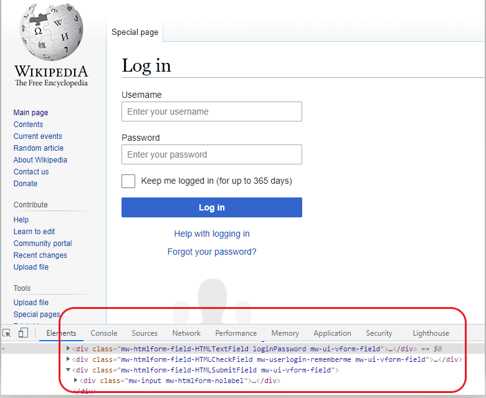The image size is (486, 398).
Task: Focus the Enter your password field
Action: (212, 154)
